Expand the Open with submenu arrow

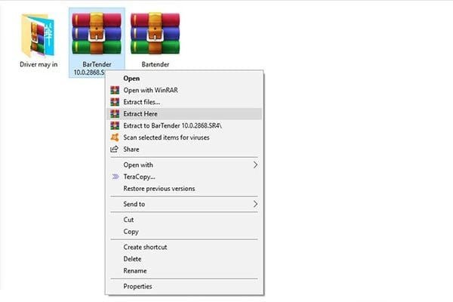(x=255, y=165)
